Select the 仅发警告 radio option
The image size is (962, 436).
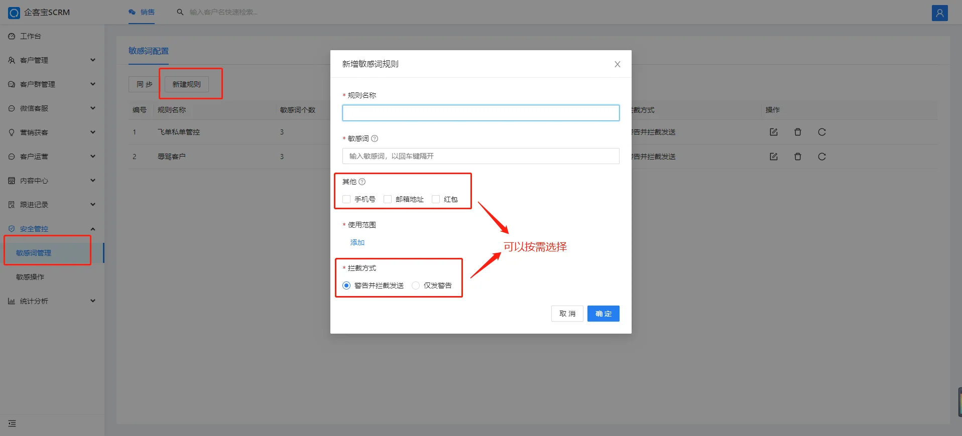(416, 285)
